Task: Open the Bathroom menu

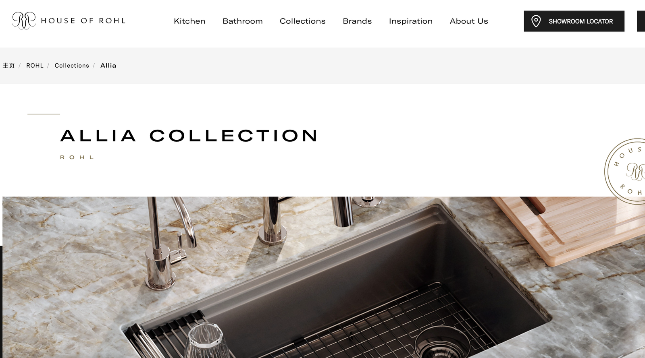Action: pos(243,21)
